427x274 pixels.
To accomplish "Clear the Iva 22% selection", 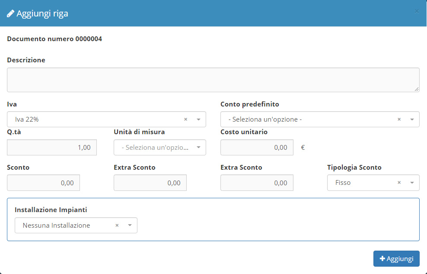I will pos(185,119).
